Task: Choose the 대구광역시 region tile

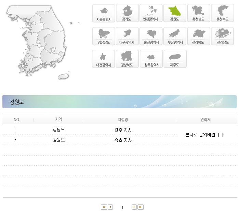Action: (x=127, y=36)
